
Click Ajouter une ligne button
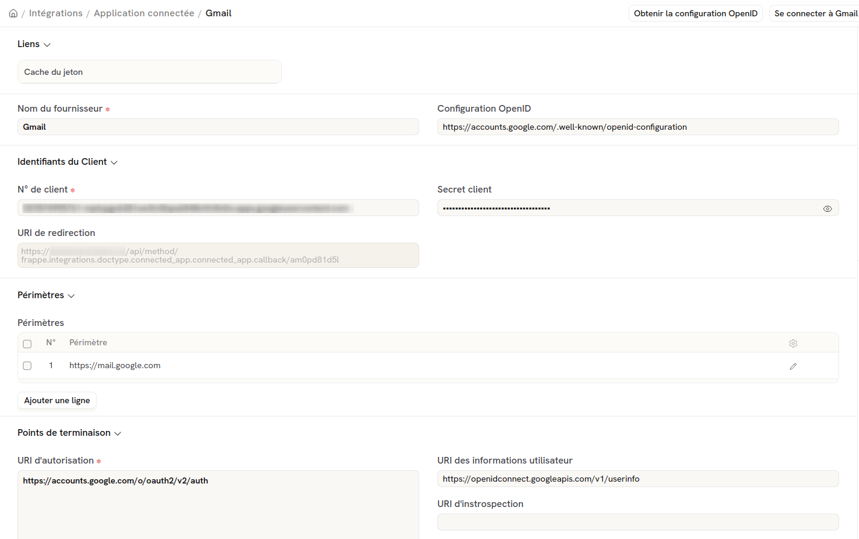[x=57, y=400]
